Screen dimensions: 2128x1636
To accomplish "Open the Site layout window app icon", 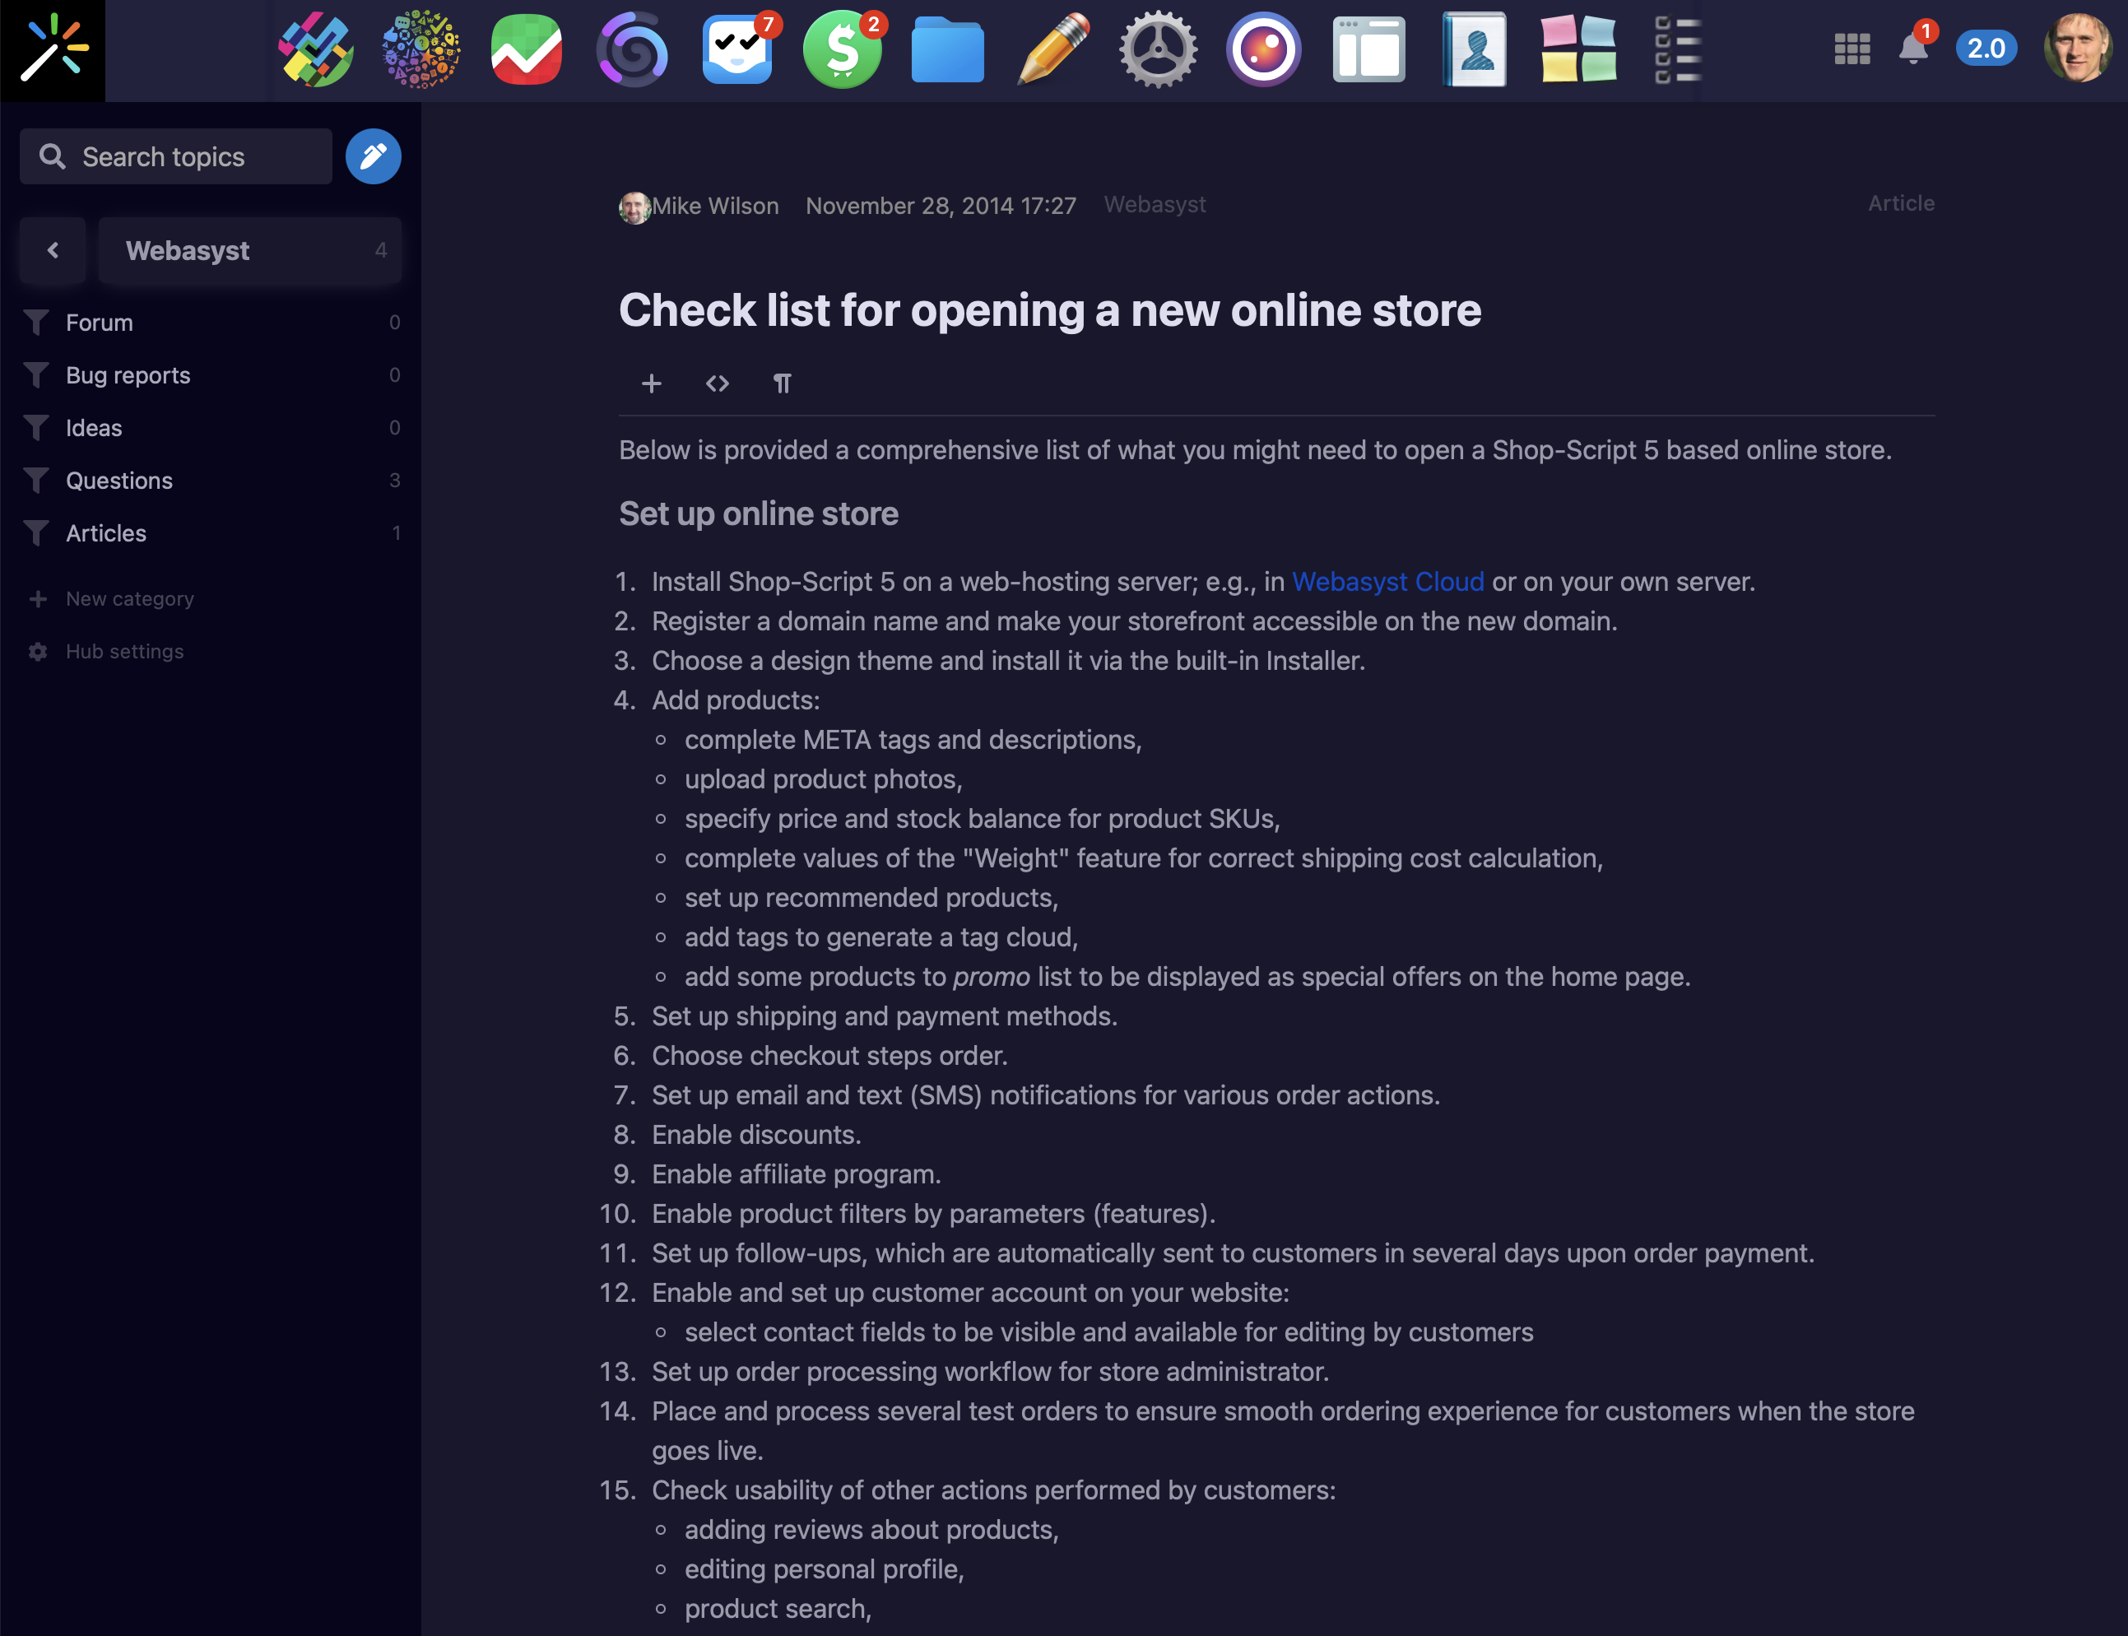I will click(x=1368, y=49).
